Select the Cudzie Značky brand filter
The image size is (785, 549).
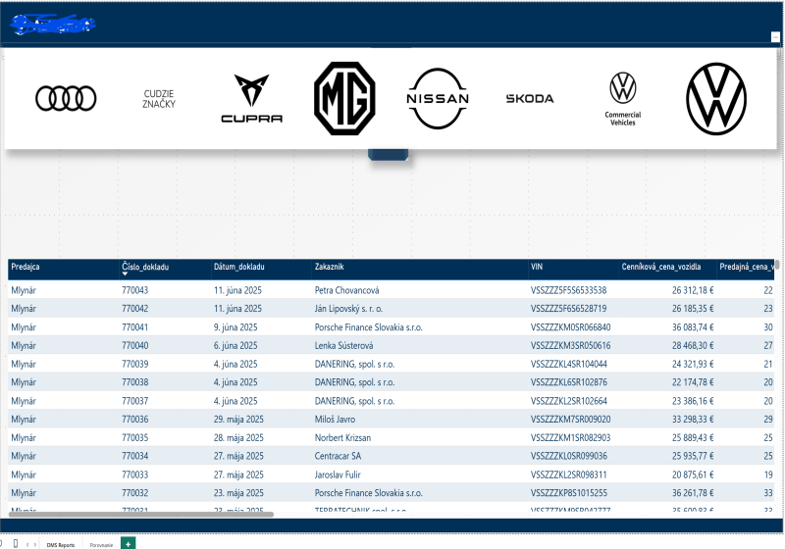click(x=159, y=99)
